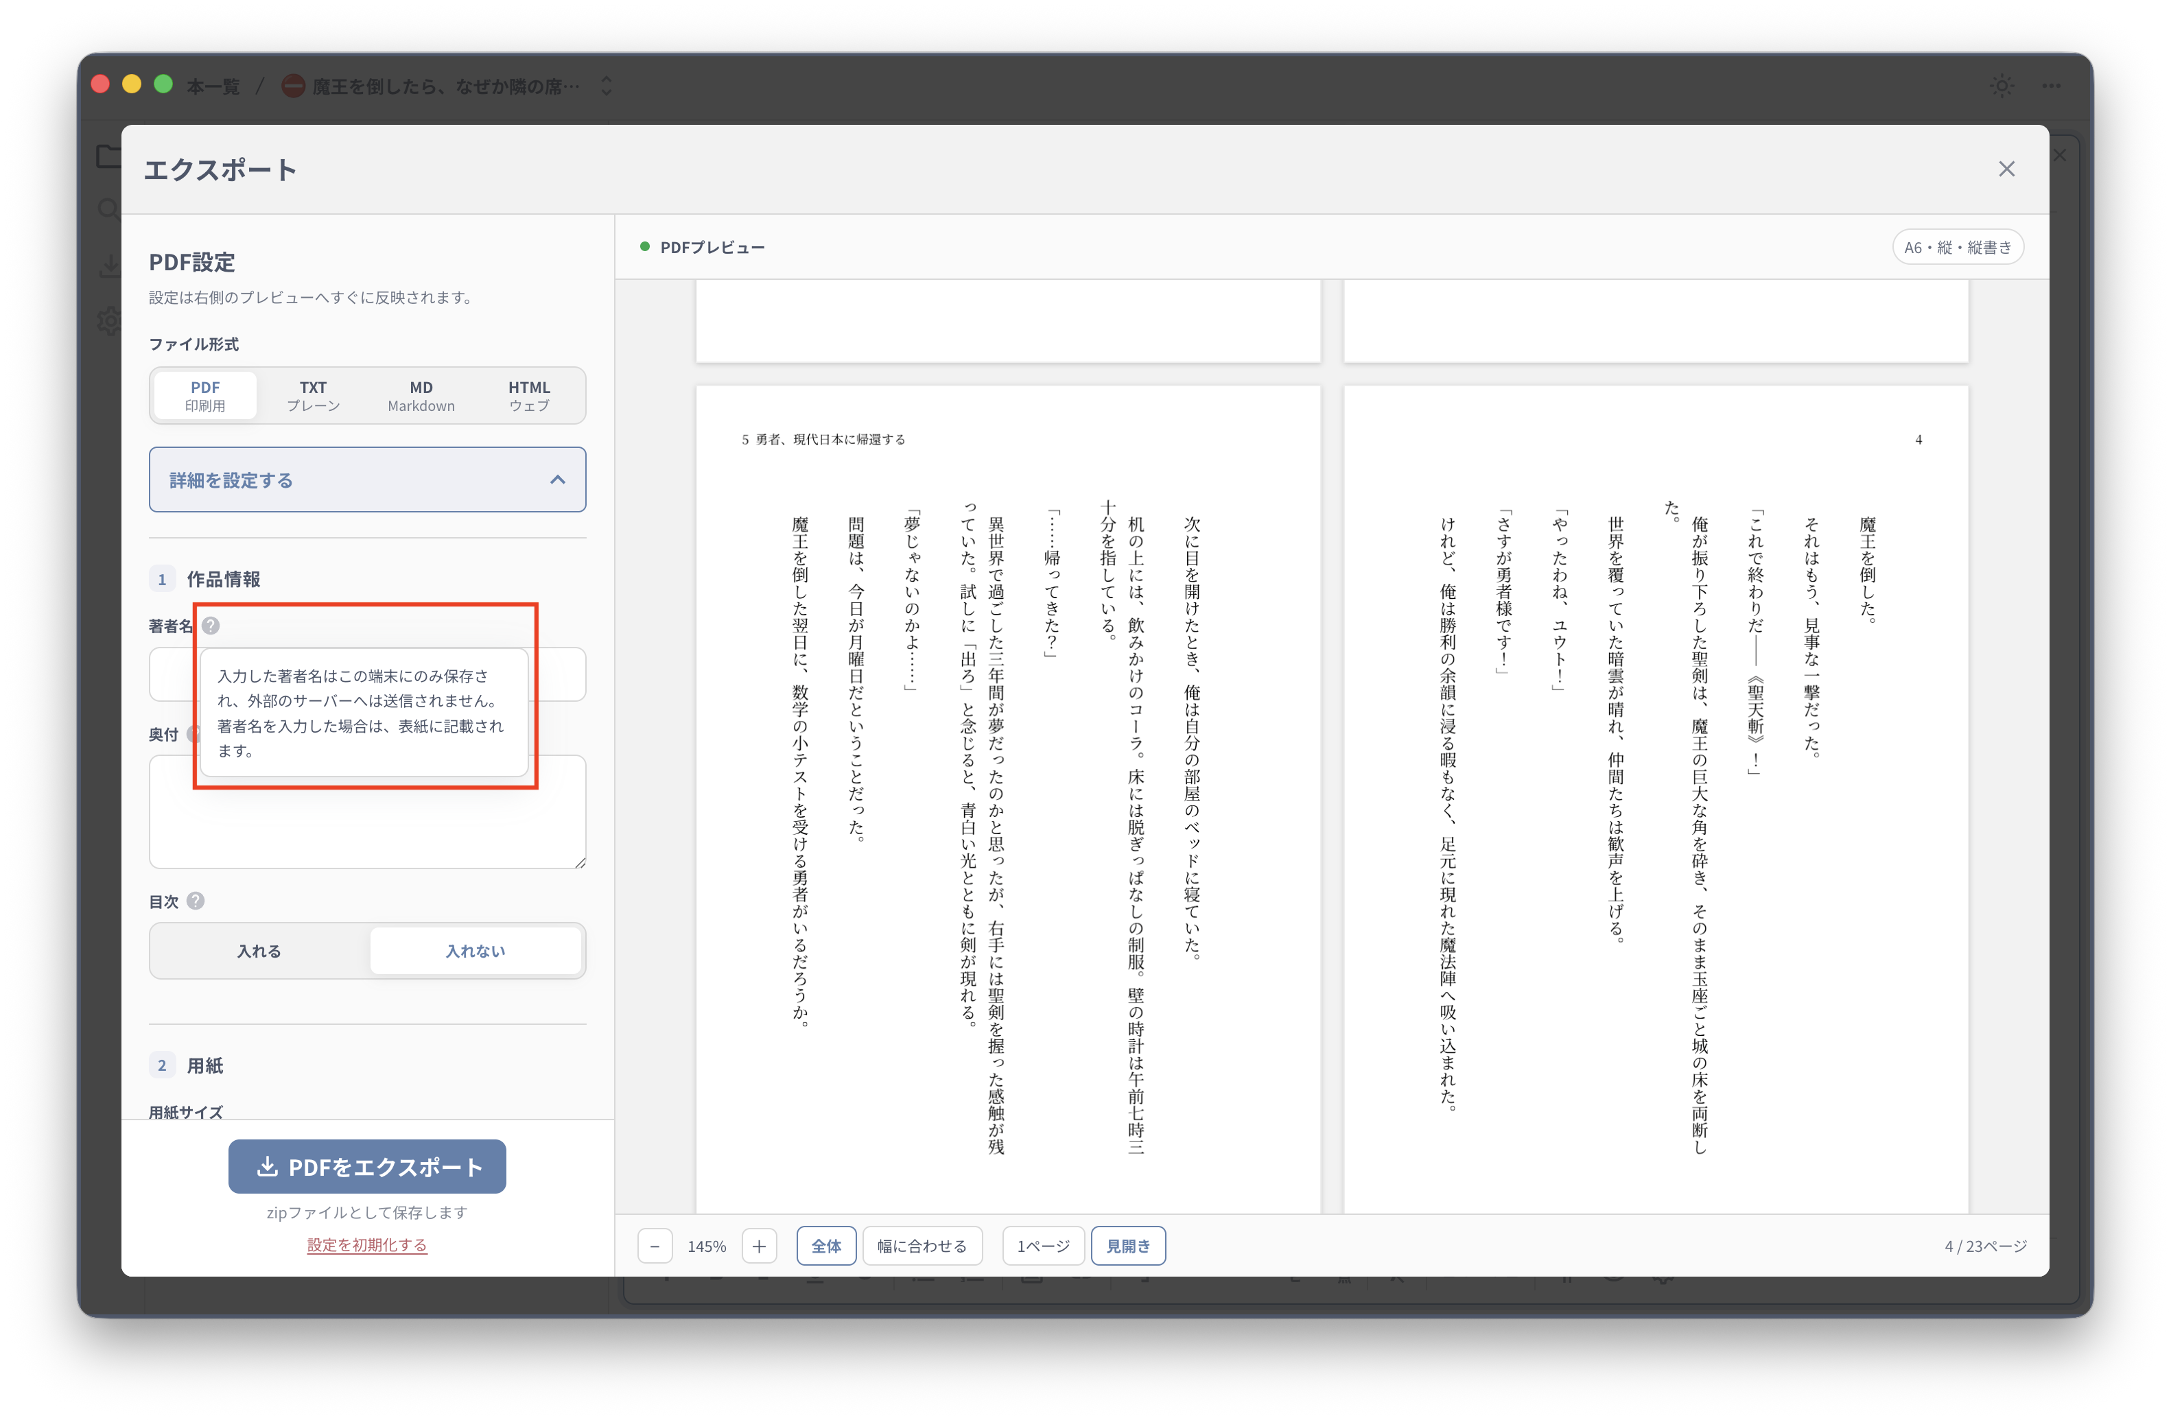Image resolution: width=2171 pixels, height=1420 pixels.
Task: Click the PDFプレビュー label
Action: [712, 247]
